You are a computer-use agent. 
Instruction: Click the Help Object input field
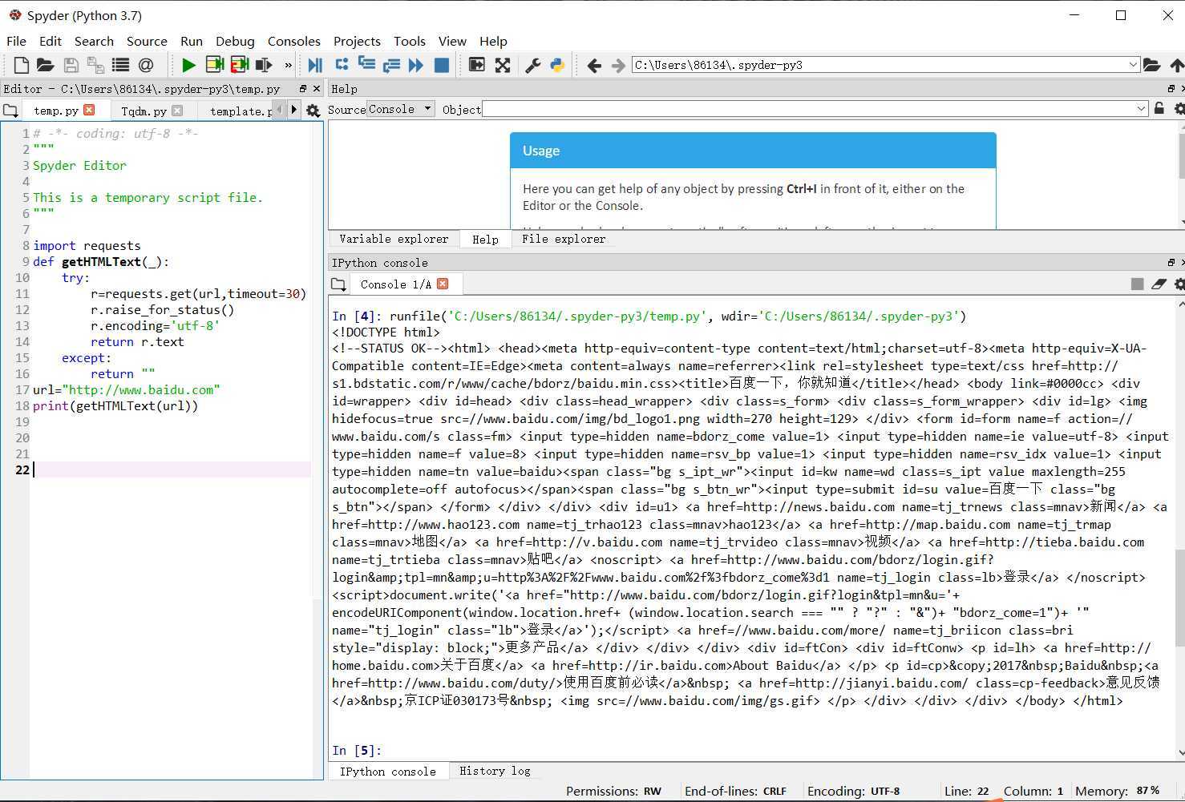(x=810, y=109)
